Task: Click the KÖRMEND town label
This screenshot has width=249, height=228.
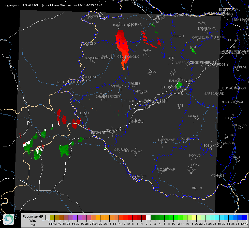Action: click(x=89, y=77)
